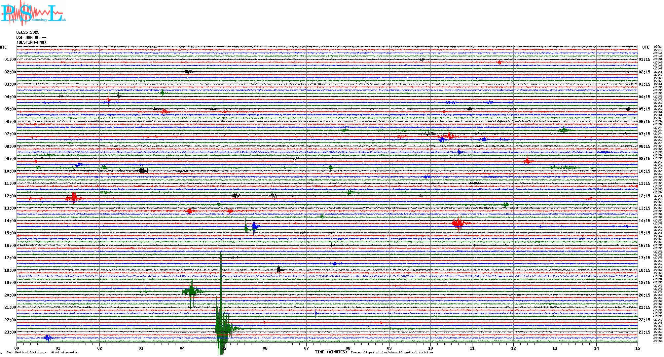Viewport: 664px width, 357px height.
Task: Click the DSF HNN HP station text
Action: [x=31, y=37]
